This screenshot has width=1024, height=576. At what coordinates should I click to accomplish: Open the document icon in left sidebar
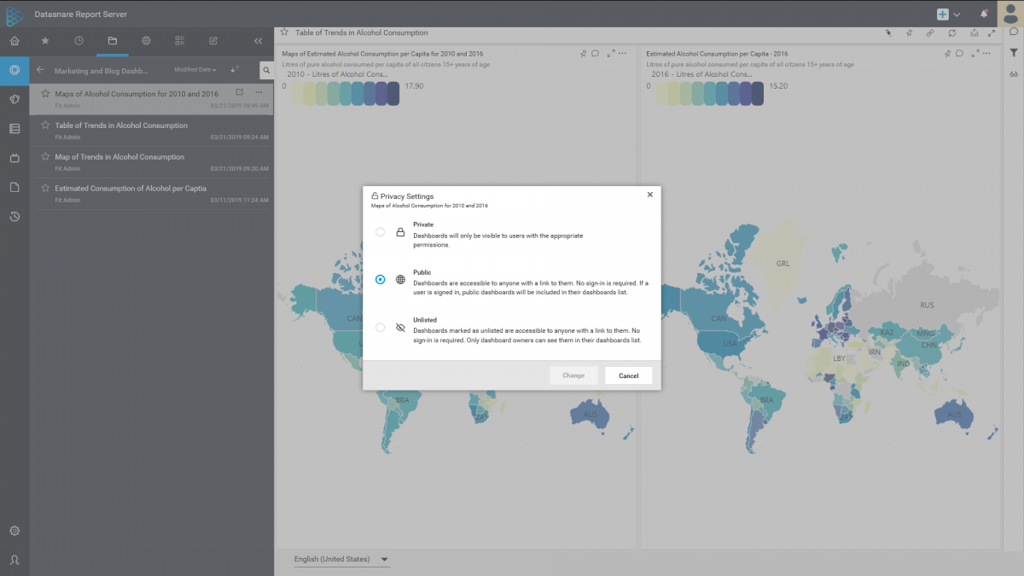[15, 188]
